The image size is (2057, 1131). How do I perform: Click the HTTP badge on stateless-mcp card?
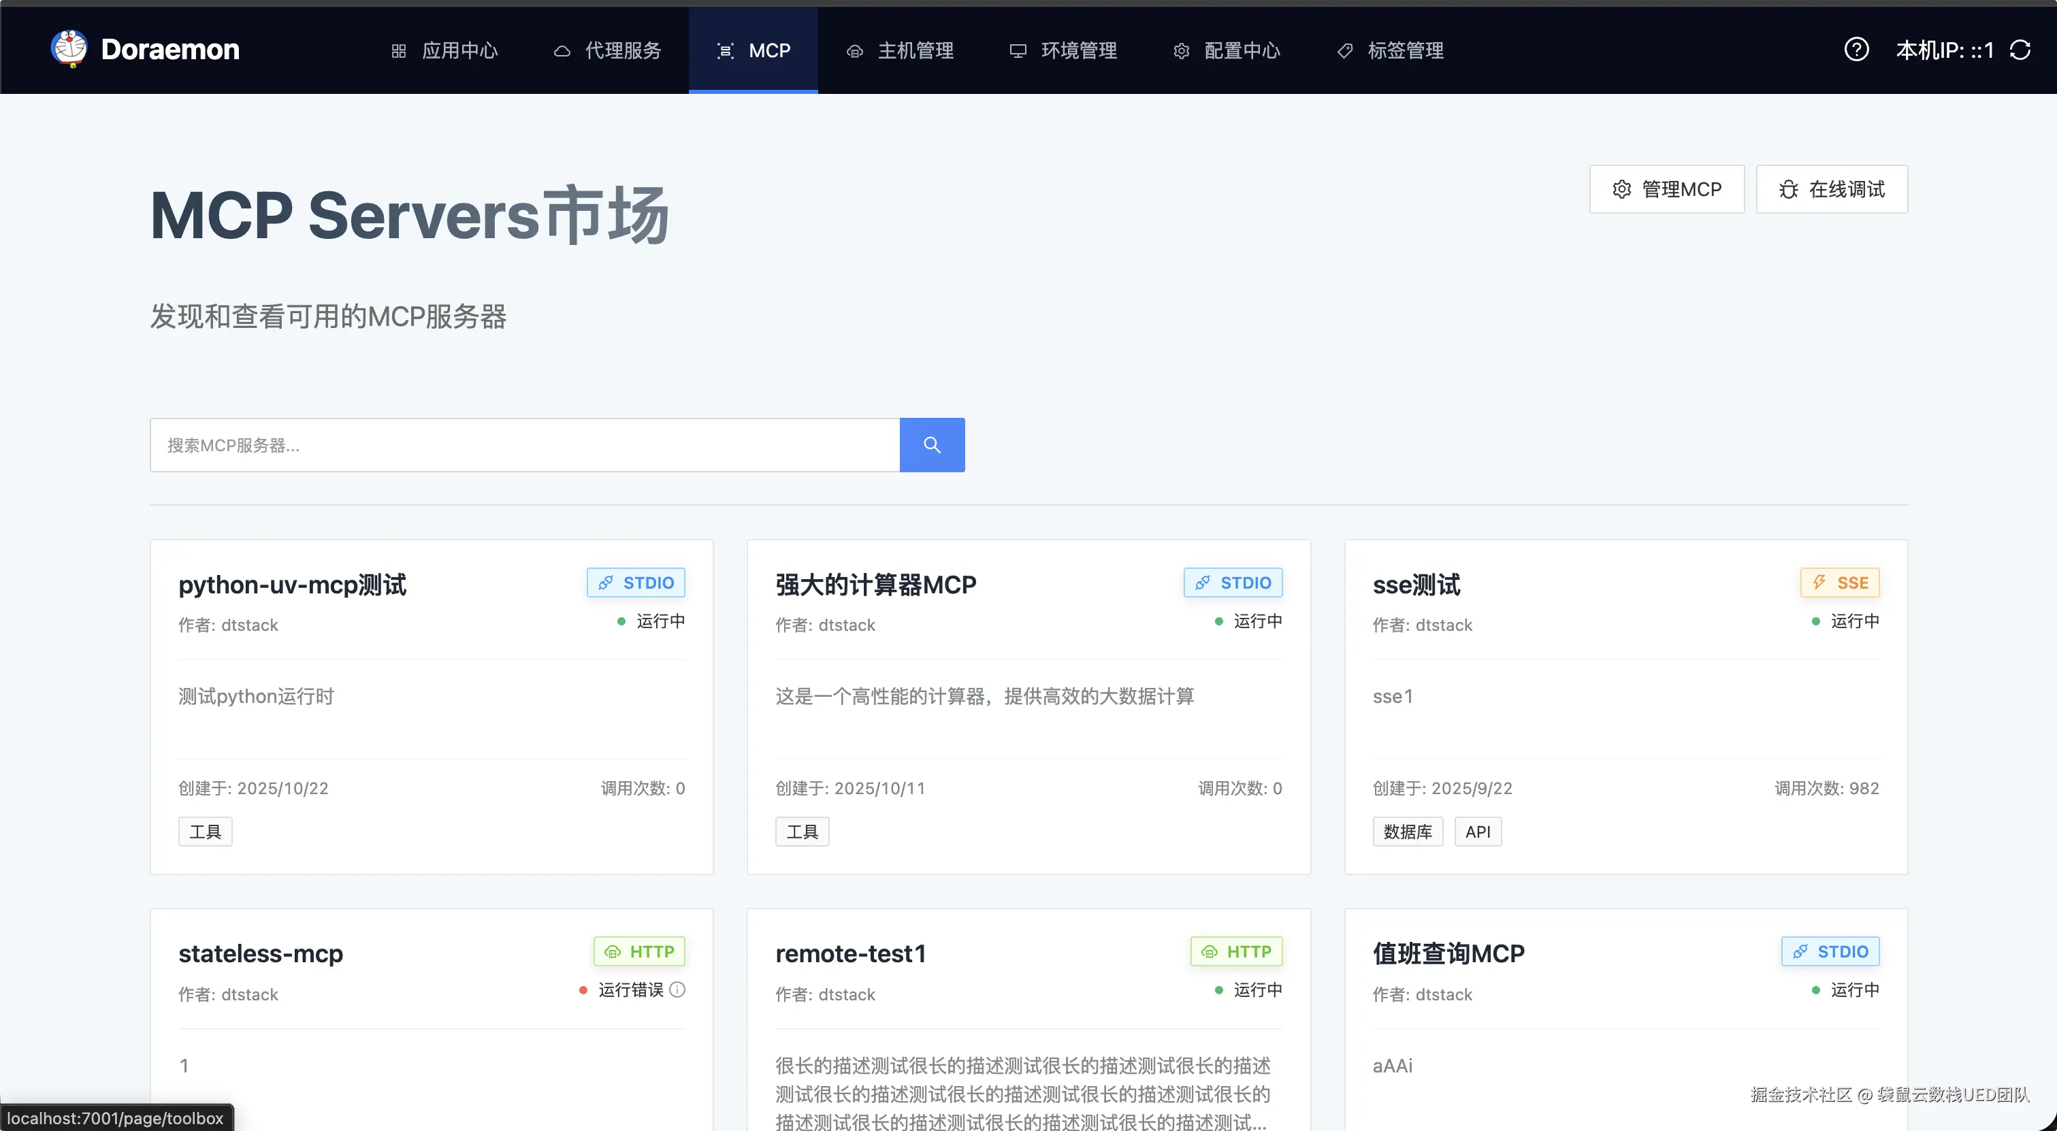(639, 951)
